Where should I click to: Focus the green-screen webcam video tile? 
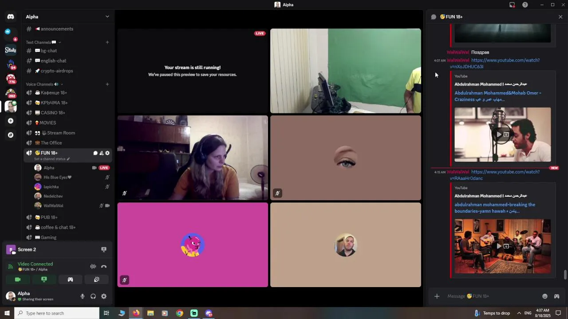[346, 71]
